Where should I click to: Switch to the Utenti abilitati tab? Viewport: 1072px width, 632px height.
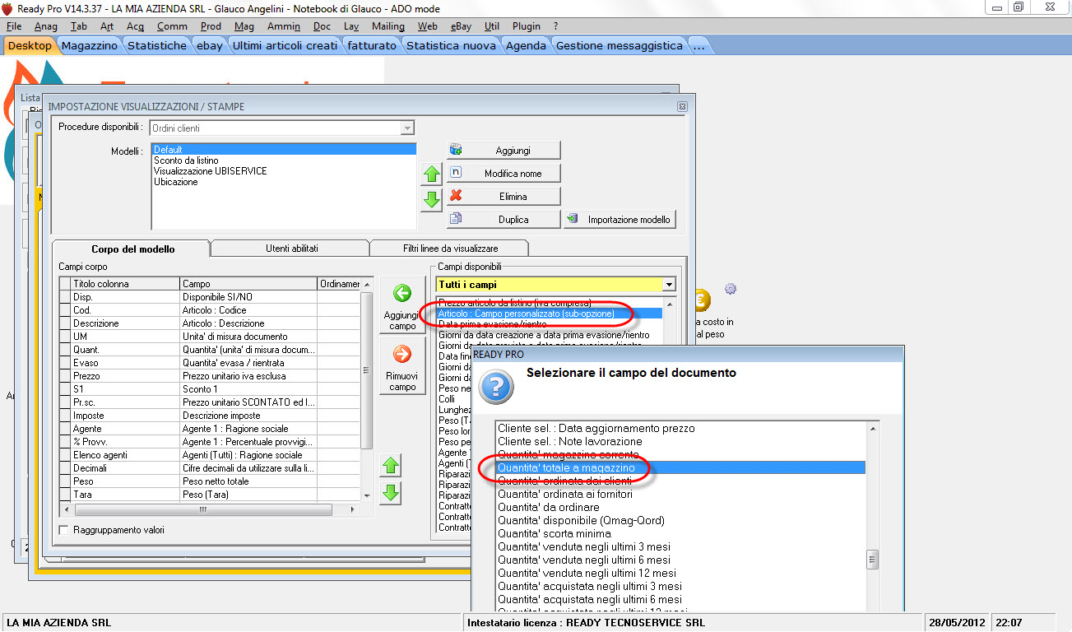(291, 248)
